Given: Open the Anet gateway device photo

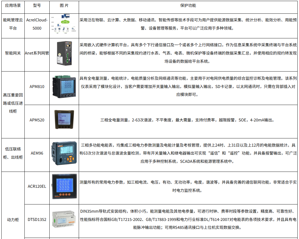Looking at the screenshot, I should (64, 53).
